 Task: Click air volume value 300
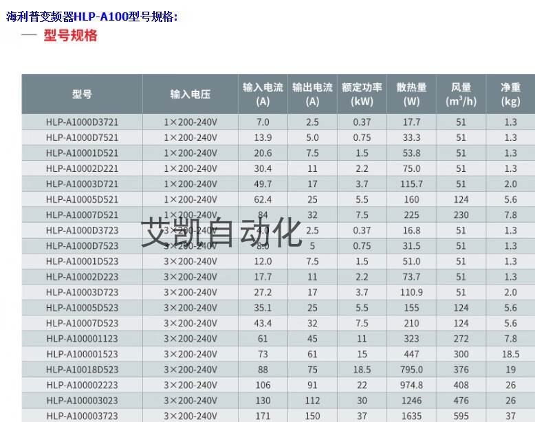click(461, 354)
